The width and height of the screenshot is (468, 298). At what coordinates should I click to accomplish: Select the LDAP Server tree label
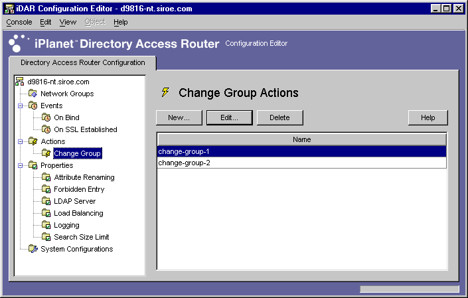(74, 201)
